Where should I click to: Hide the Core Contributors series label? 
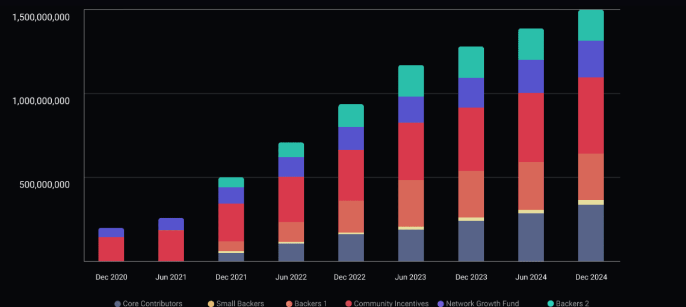(152, 303)
